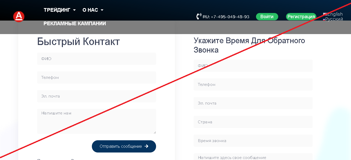The height and width of the screenshot is (160, 351).
Task: Focus Телефон field in callback form
Action: pyautogui.click(x=253, y=85)
